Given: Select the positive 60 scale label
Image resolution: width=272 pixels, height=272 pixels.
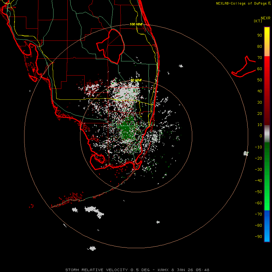Looking at the screenshot, I should pos(260,69).
